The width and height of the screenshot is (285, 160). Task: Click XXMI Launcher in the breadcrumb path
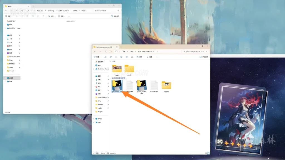coord(63,11)
